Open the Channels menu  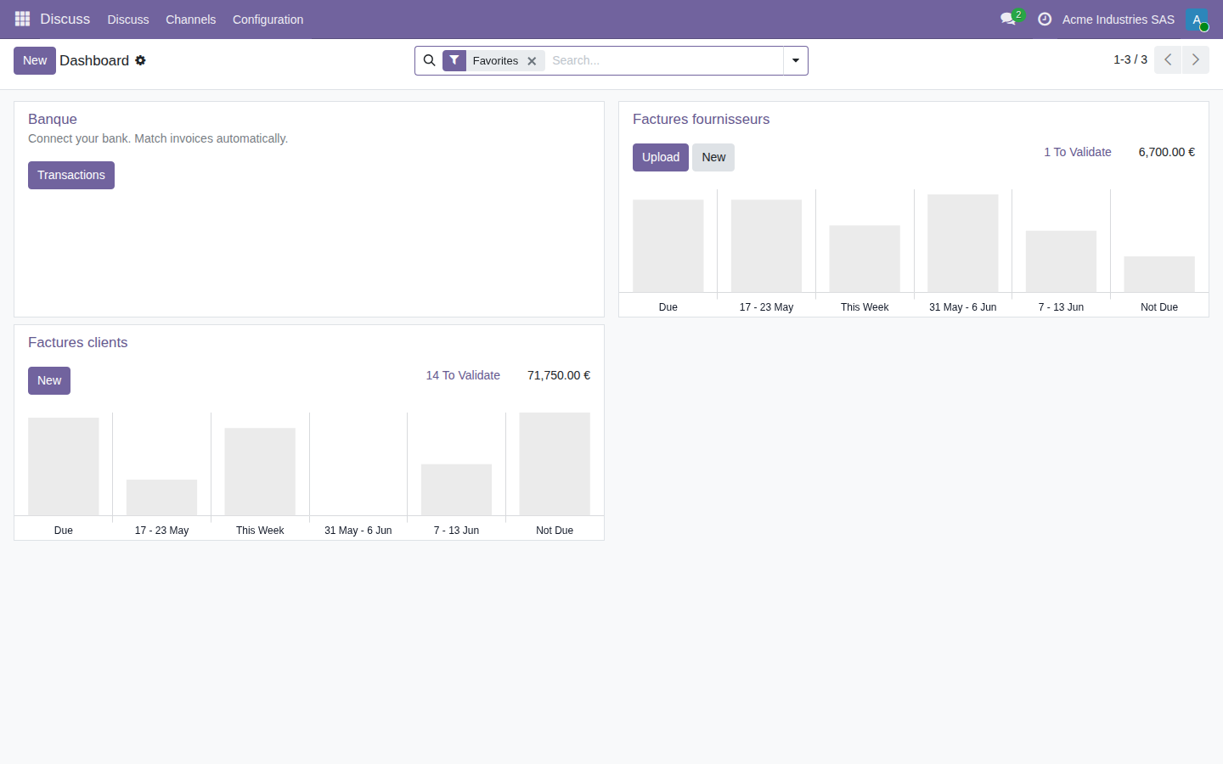click(x=190, y=19)
